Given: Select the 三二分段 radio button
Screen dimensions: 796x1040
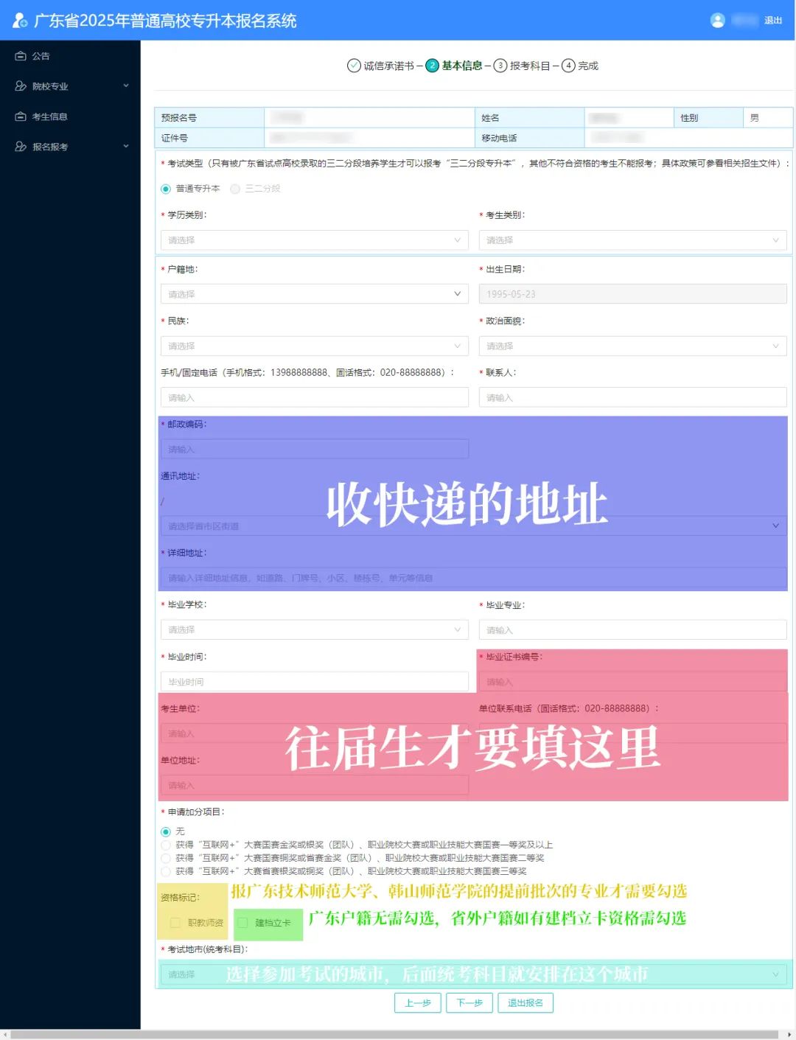Looking at the screenshot, I should tap(234, 189).
